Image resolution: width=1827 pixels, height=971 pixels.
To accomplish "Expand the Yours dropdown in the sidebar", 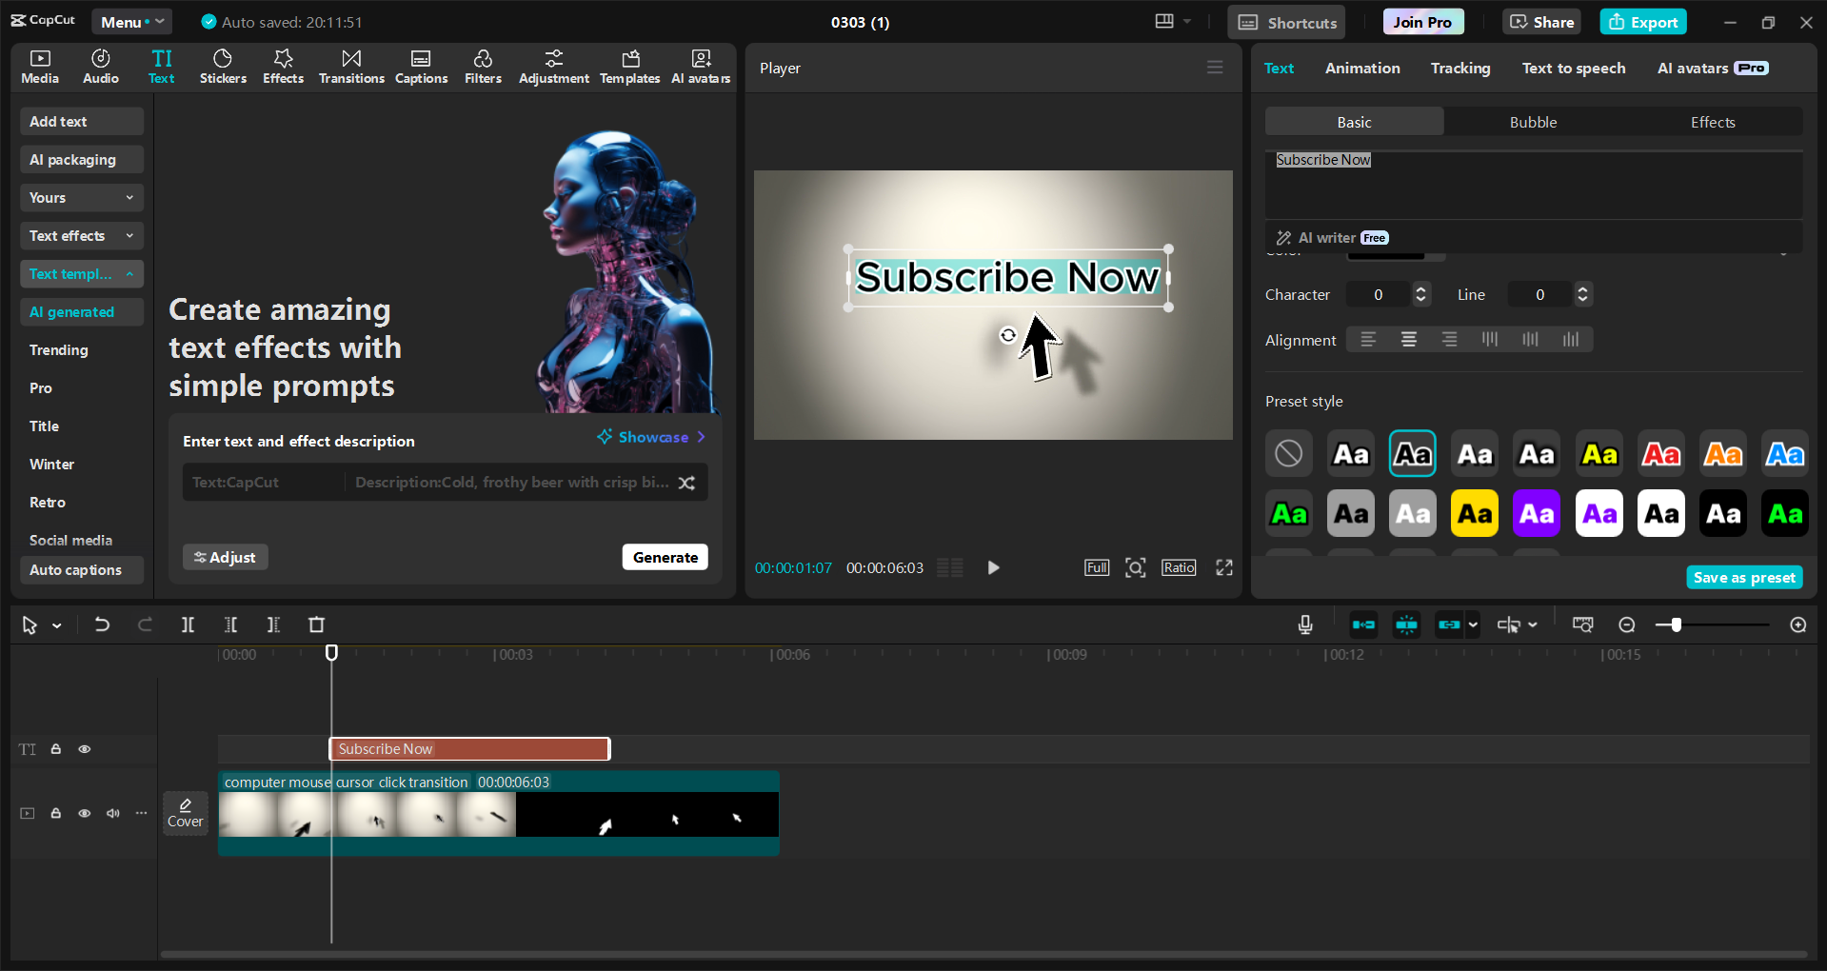I will point(81,197).
